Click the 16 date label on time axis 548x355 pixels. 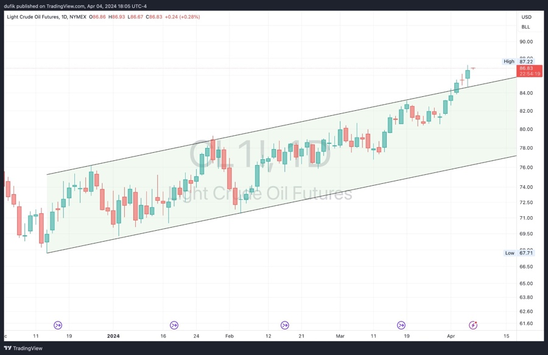point(163,336)
